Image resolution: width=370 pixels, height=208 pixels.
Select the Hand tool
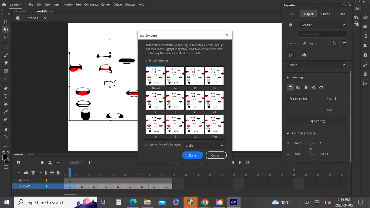click(x=6, y=129)
